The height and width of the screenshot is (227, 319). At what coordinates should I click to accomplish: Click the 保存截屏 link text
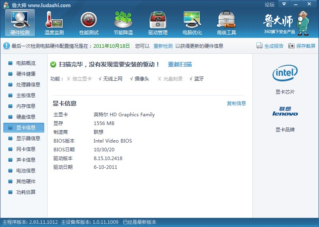coord(306,46)
